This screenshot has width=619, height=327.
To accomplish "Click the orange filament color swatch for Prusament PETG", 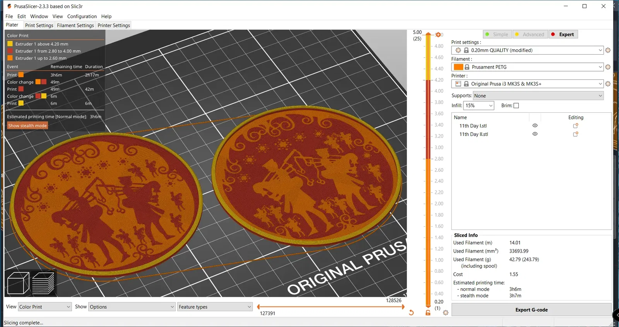I will (x=458, y=67).
